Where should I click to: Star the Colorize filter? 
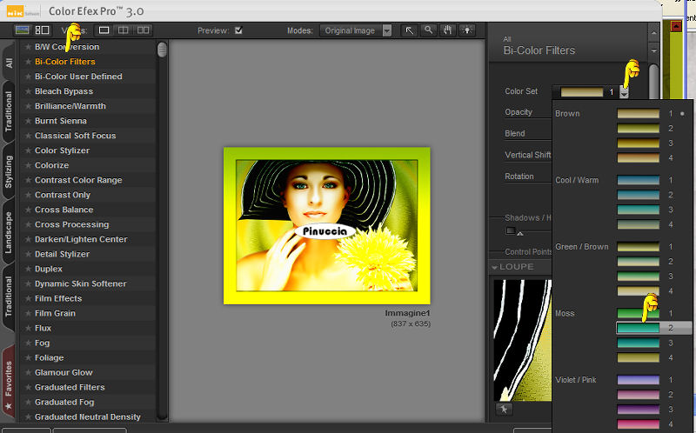click(28, 165)
